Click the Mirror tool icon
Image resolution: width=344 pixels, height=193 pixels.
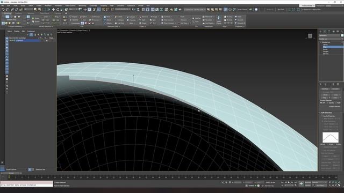[134, 10]
